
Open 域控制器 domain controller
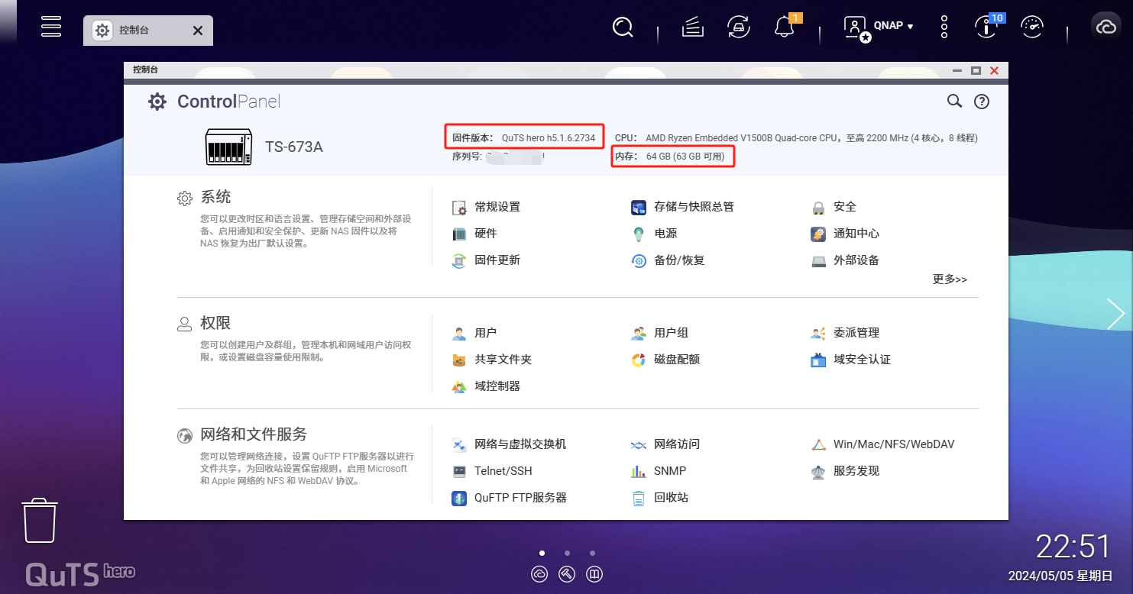tap(486, 386)
